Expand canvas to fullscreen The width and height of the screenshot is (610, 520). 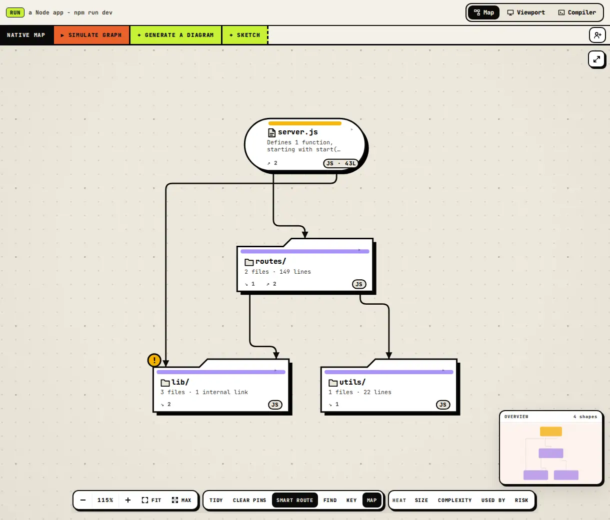[x=596, y=59]
